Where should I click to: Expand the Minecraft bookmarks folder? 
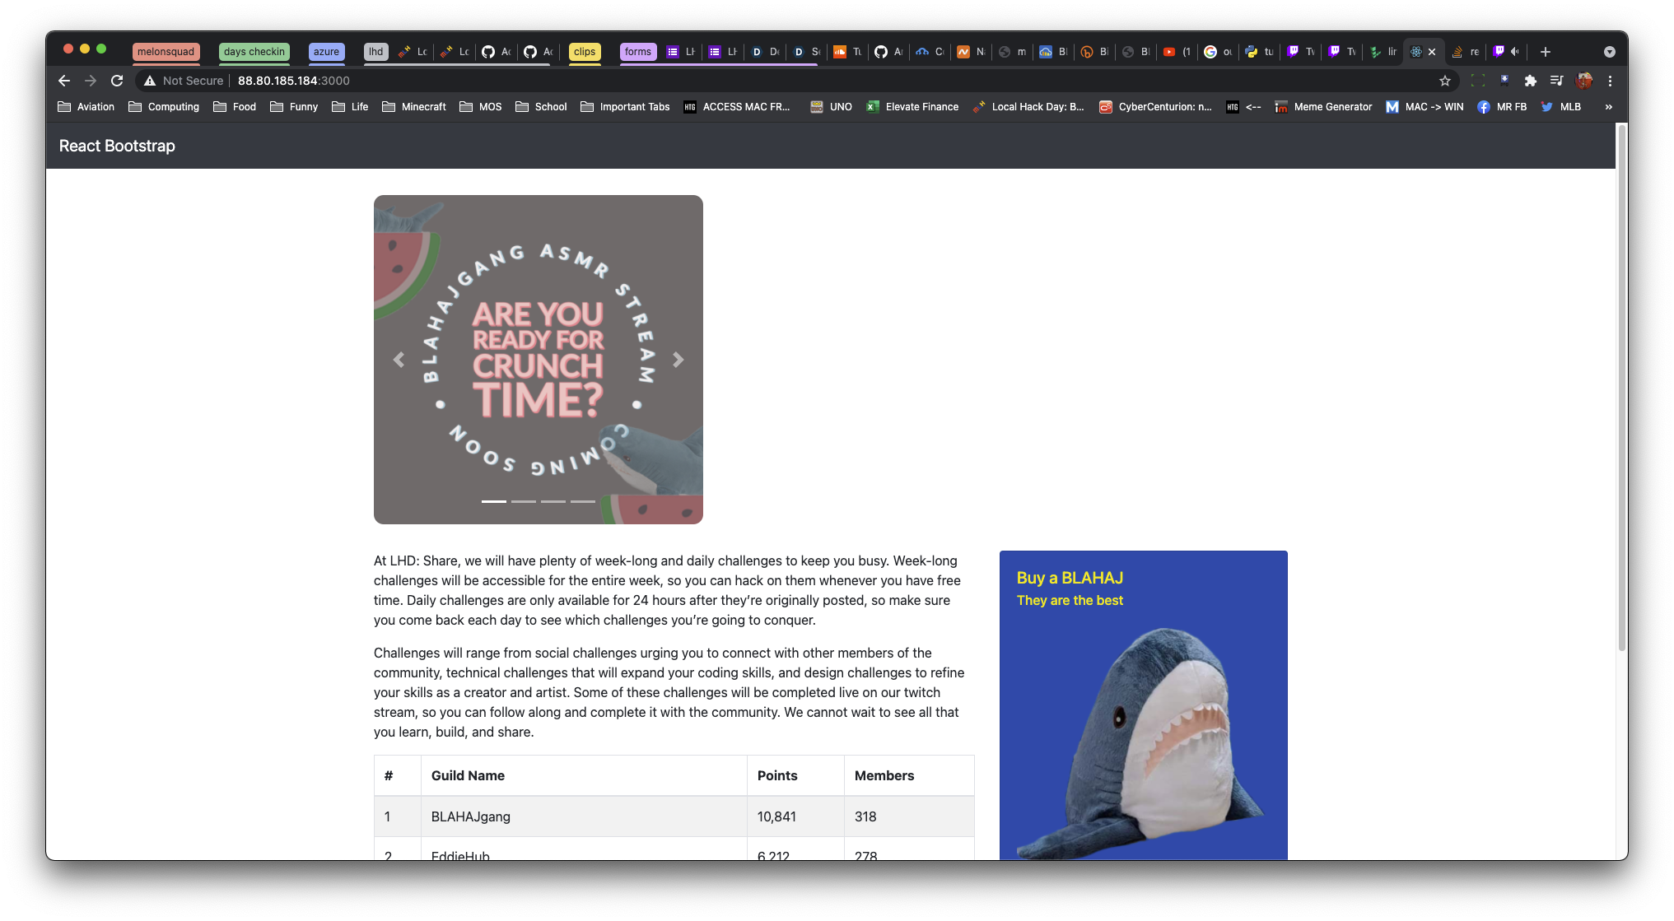pos(414,107)
